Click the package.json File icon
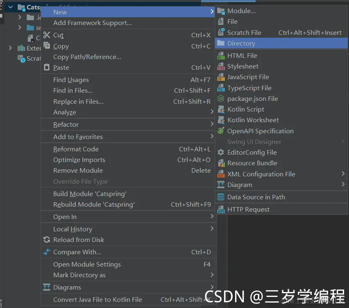Image resolution: width=349 pixels, height=308 pixels. click(x=221, y=98)
